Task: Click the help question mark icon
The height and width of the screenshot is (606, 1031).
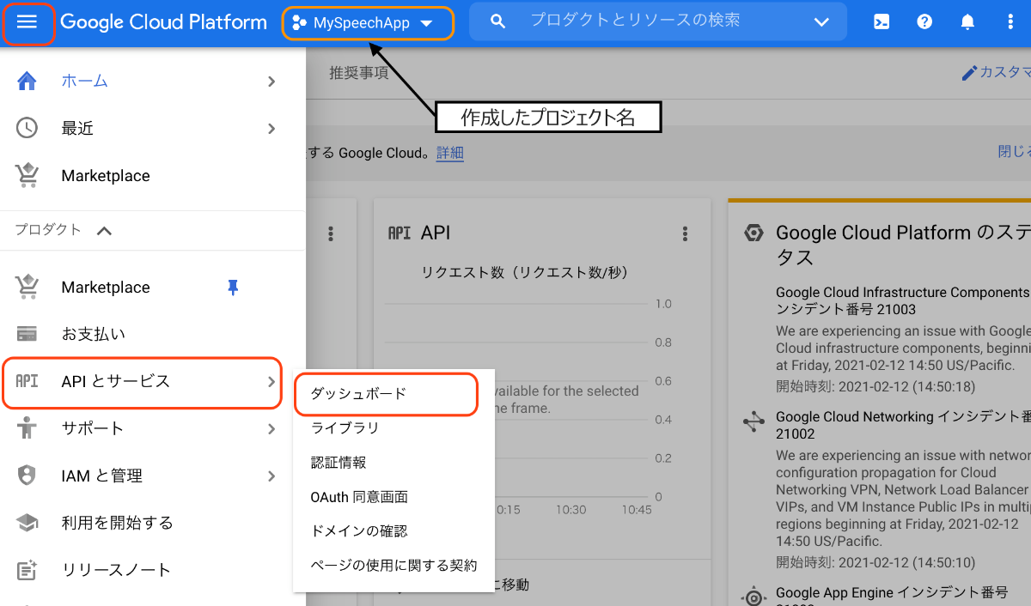Action: 924,22
